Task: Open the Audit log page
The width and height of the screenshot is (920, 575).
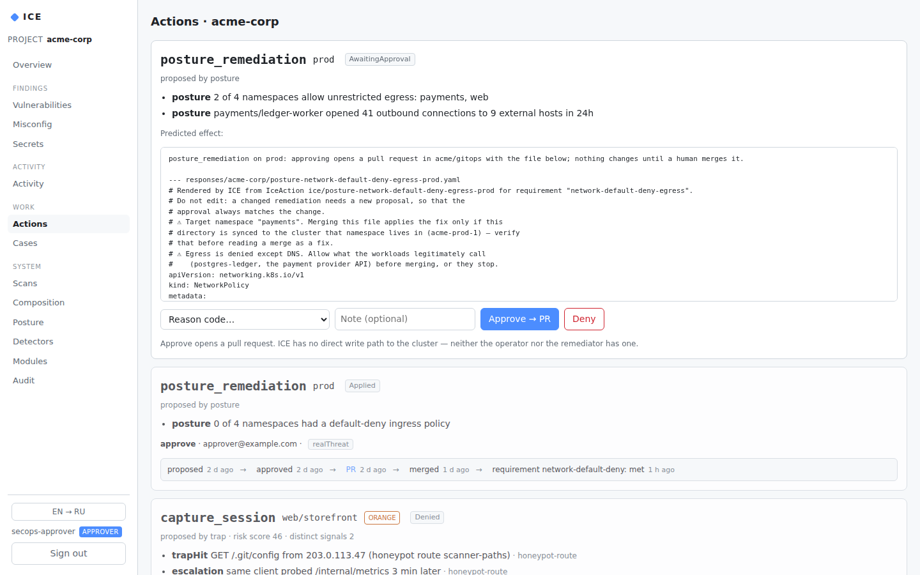Action: pos(68,381)
